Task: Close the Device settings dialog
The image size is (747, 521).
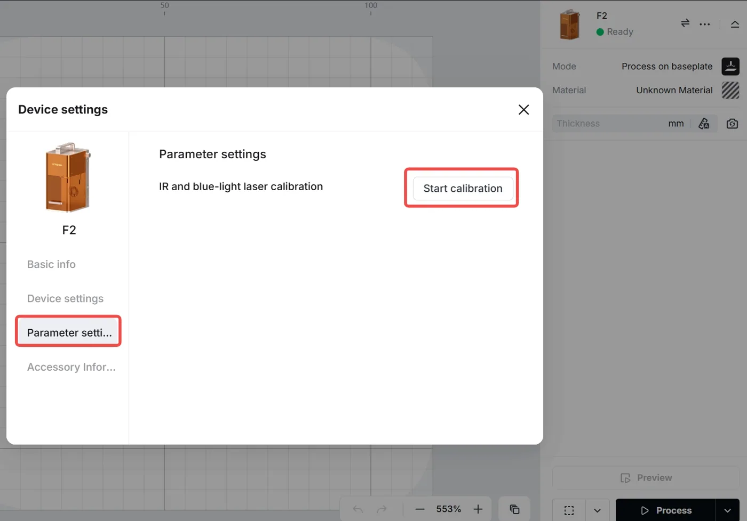Action: 523,110
